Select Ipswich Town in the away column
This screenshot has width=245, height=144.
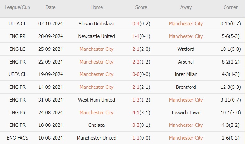[x=186, y=113]
